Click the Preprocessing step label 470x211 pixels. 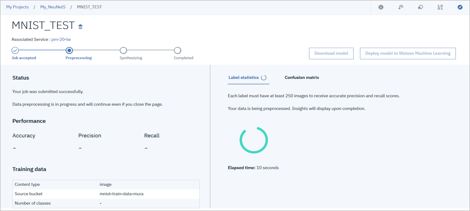78,58
